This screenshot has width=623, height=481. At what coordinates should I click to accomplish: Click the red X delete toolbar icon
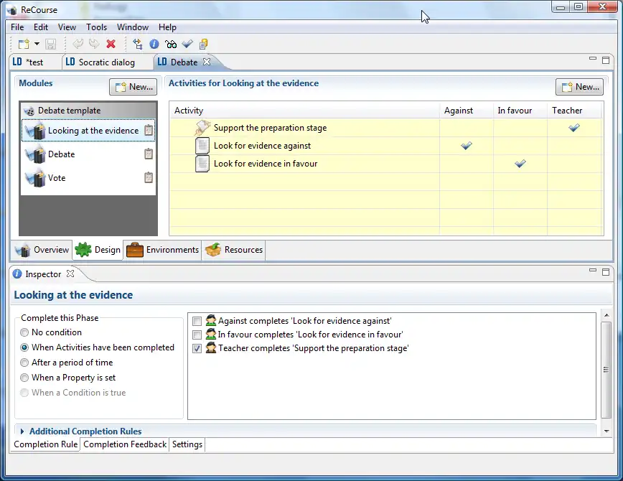click(x=111, y=45)
